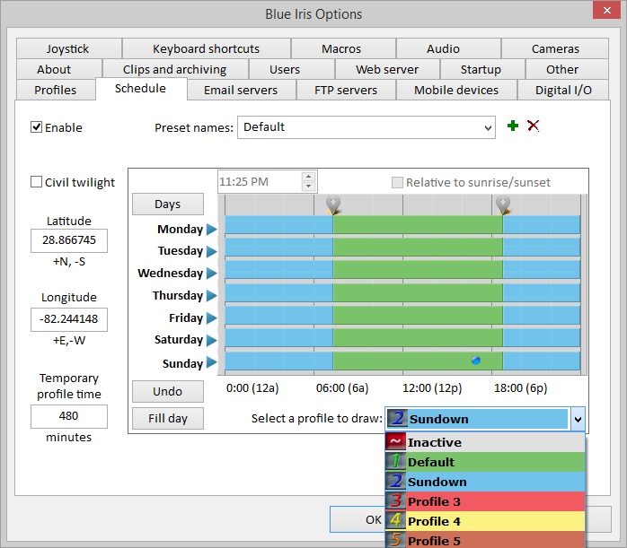This screenshot has width=627, height=548.
Task: Click the sunrise pin marker near 6a
Action: pos(333,204)
